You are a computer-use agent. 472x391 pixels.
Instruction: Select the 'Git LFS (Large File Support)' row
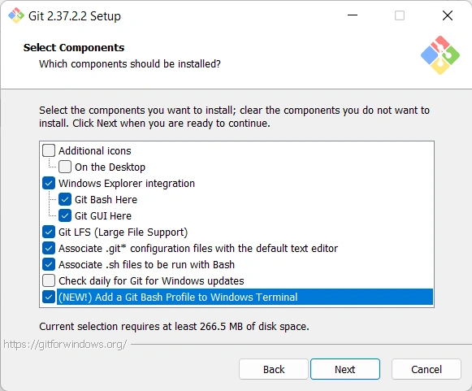pyautogui.click(x=123, y=232)
